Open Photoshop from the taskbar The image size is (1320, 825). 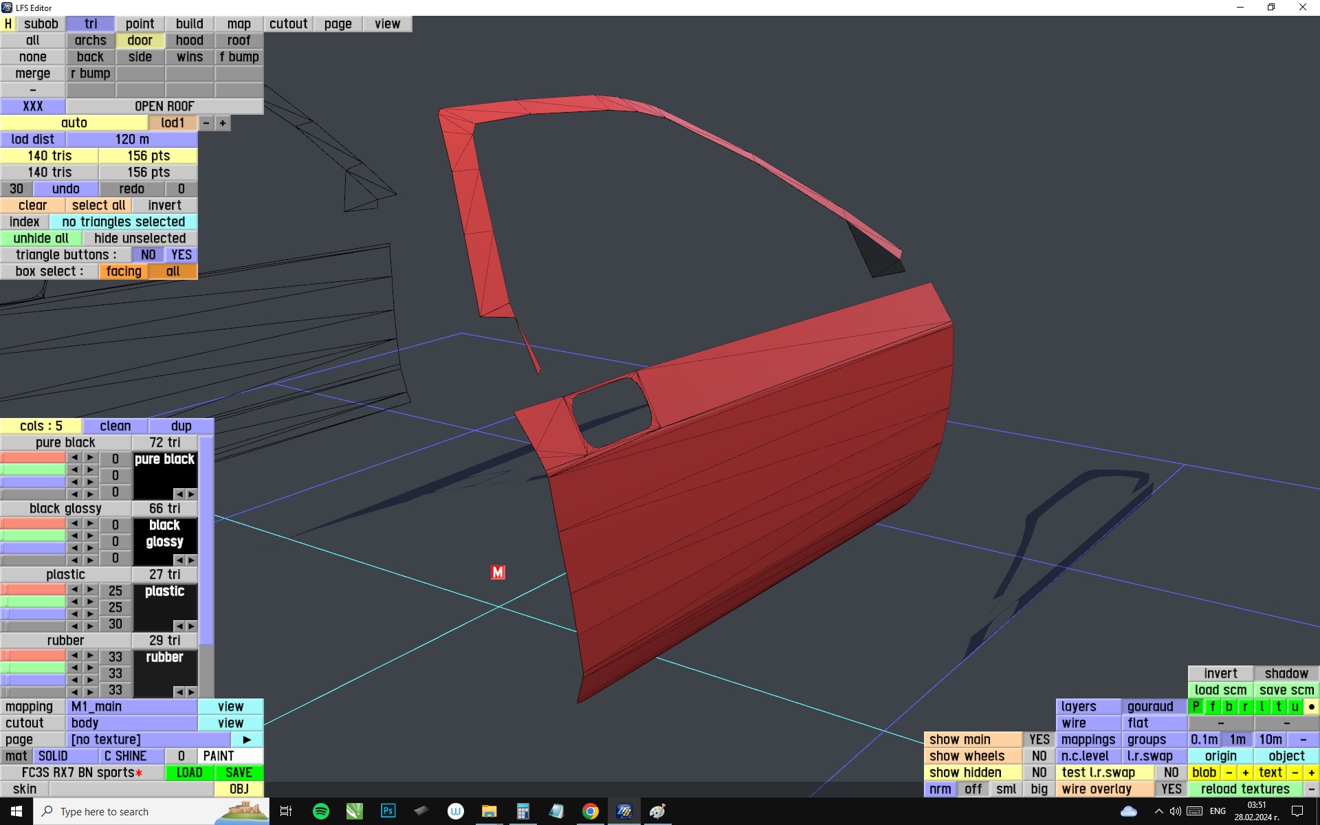tap(388, 811)
